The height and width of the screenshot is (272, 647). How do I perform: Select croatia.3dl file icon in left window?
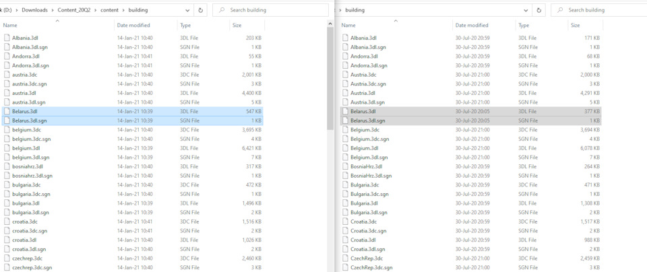[7, 240]
